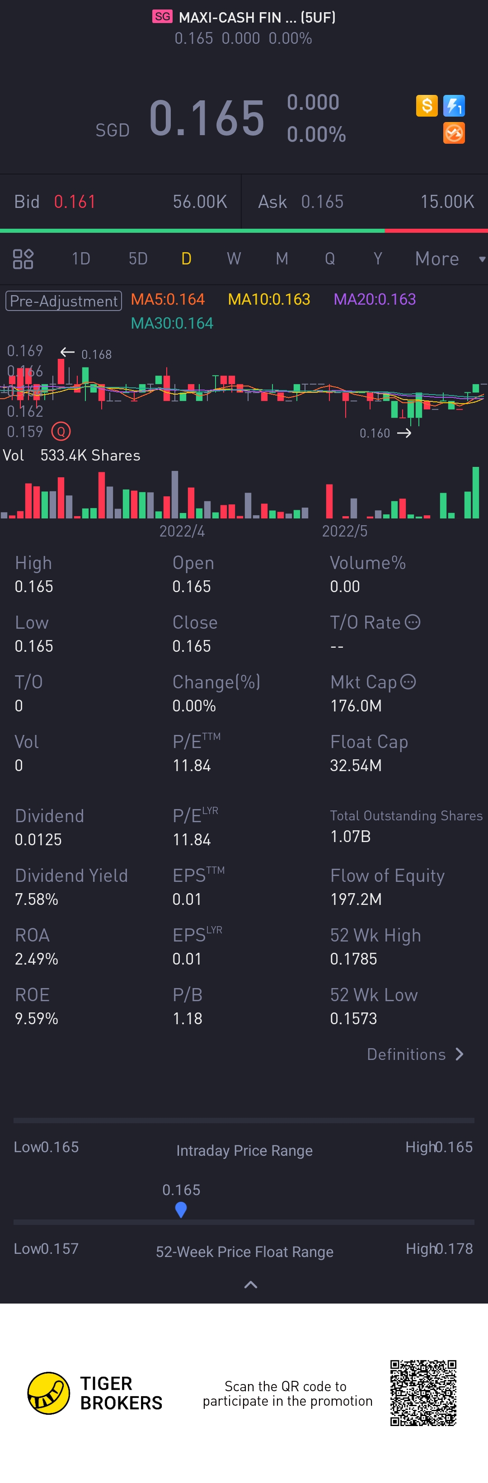The width and height of the screenshot is (488, 1483).
Task: Tap the blue lightning bolt badge
Action: click(x=454, y=106)
